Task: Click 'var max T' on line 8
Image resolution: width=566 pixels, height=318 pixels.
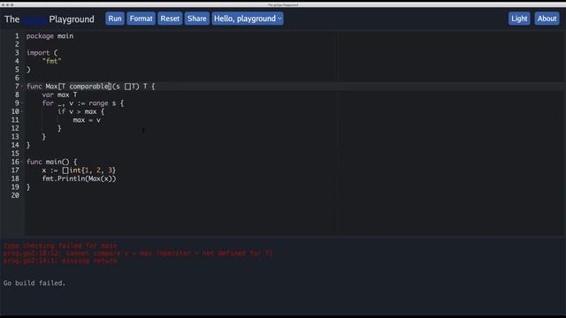Action: (x=59, y=95)
